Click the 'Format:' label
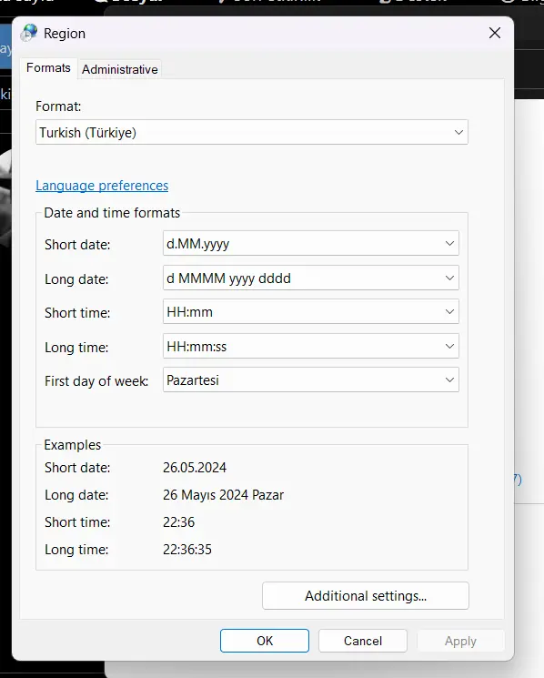The width and height of the screenshot is (544, 678). 58,106
